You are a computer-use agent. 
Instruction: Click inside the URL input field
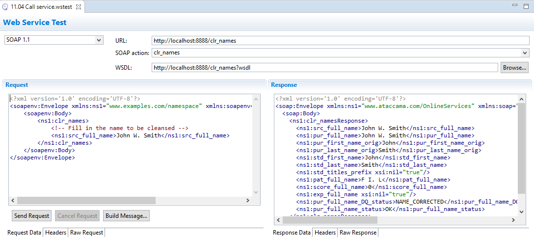339,41
